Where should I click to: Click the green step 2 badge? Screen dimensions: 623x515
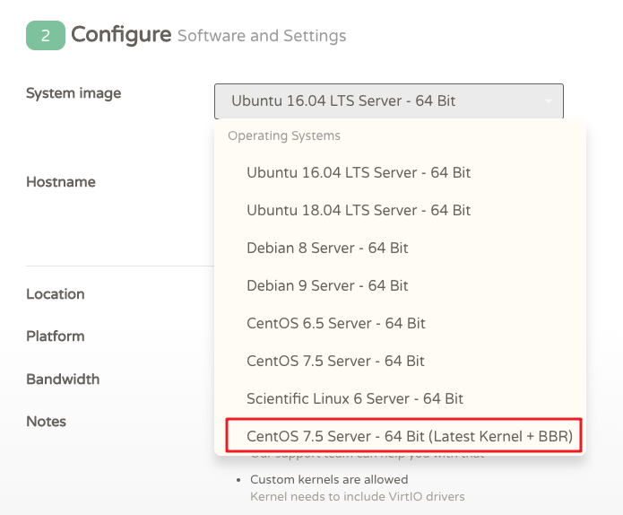[46, 35]
